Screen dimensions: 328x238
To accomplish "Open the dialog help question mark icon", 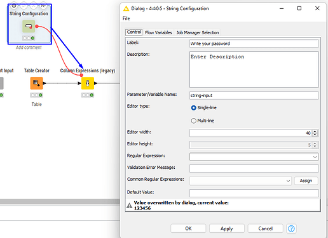I will pos(291,228).
